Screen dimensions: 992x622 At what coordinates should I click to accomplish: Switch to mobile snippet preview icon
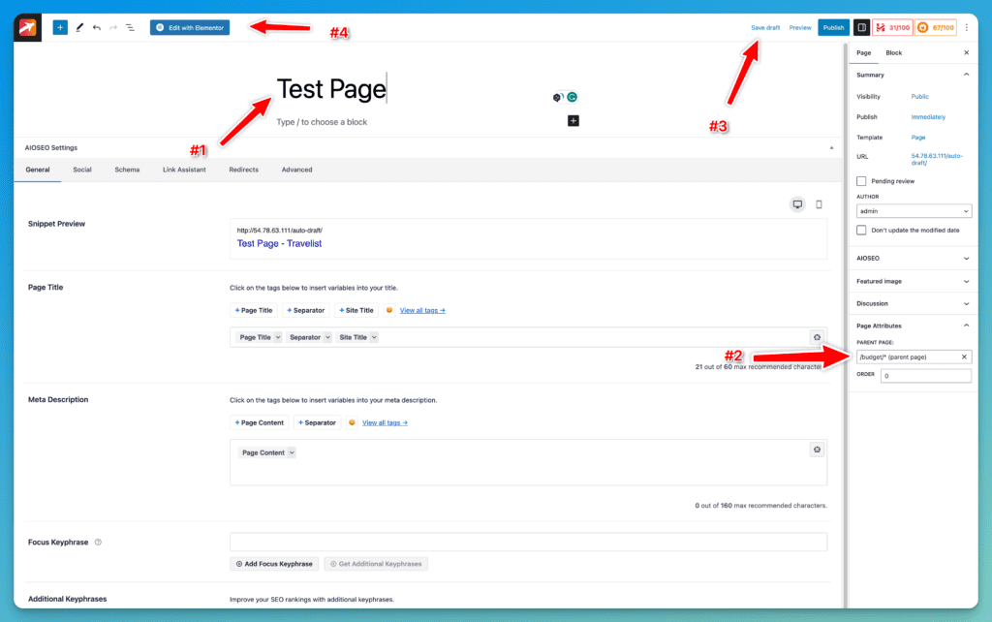tap(819, 204)
